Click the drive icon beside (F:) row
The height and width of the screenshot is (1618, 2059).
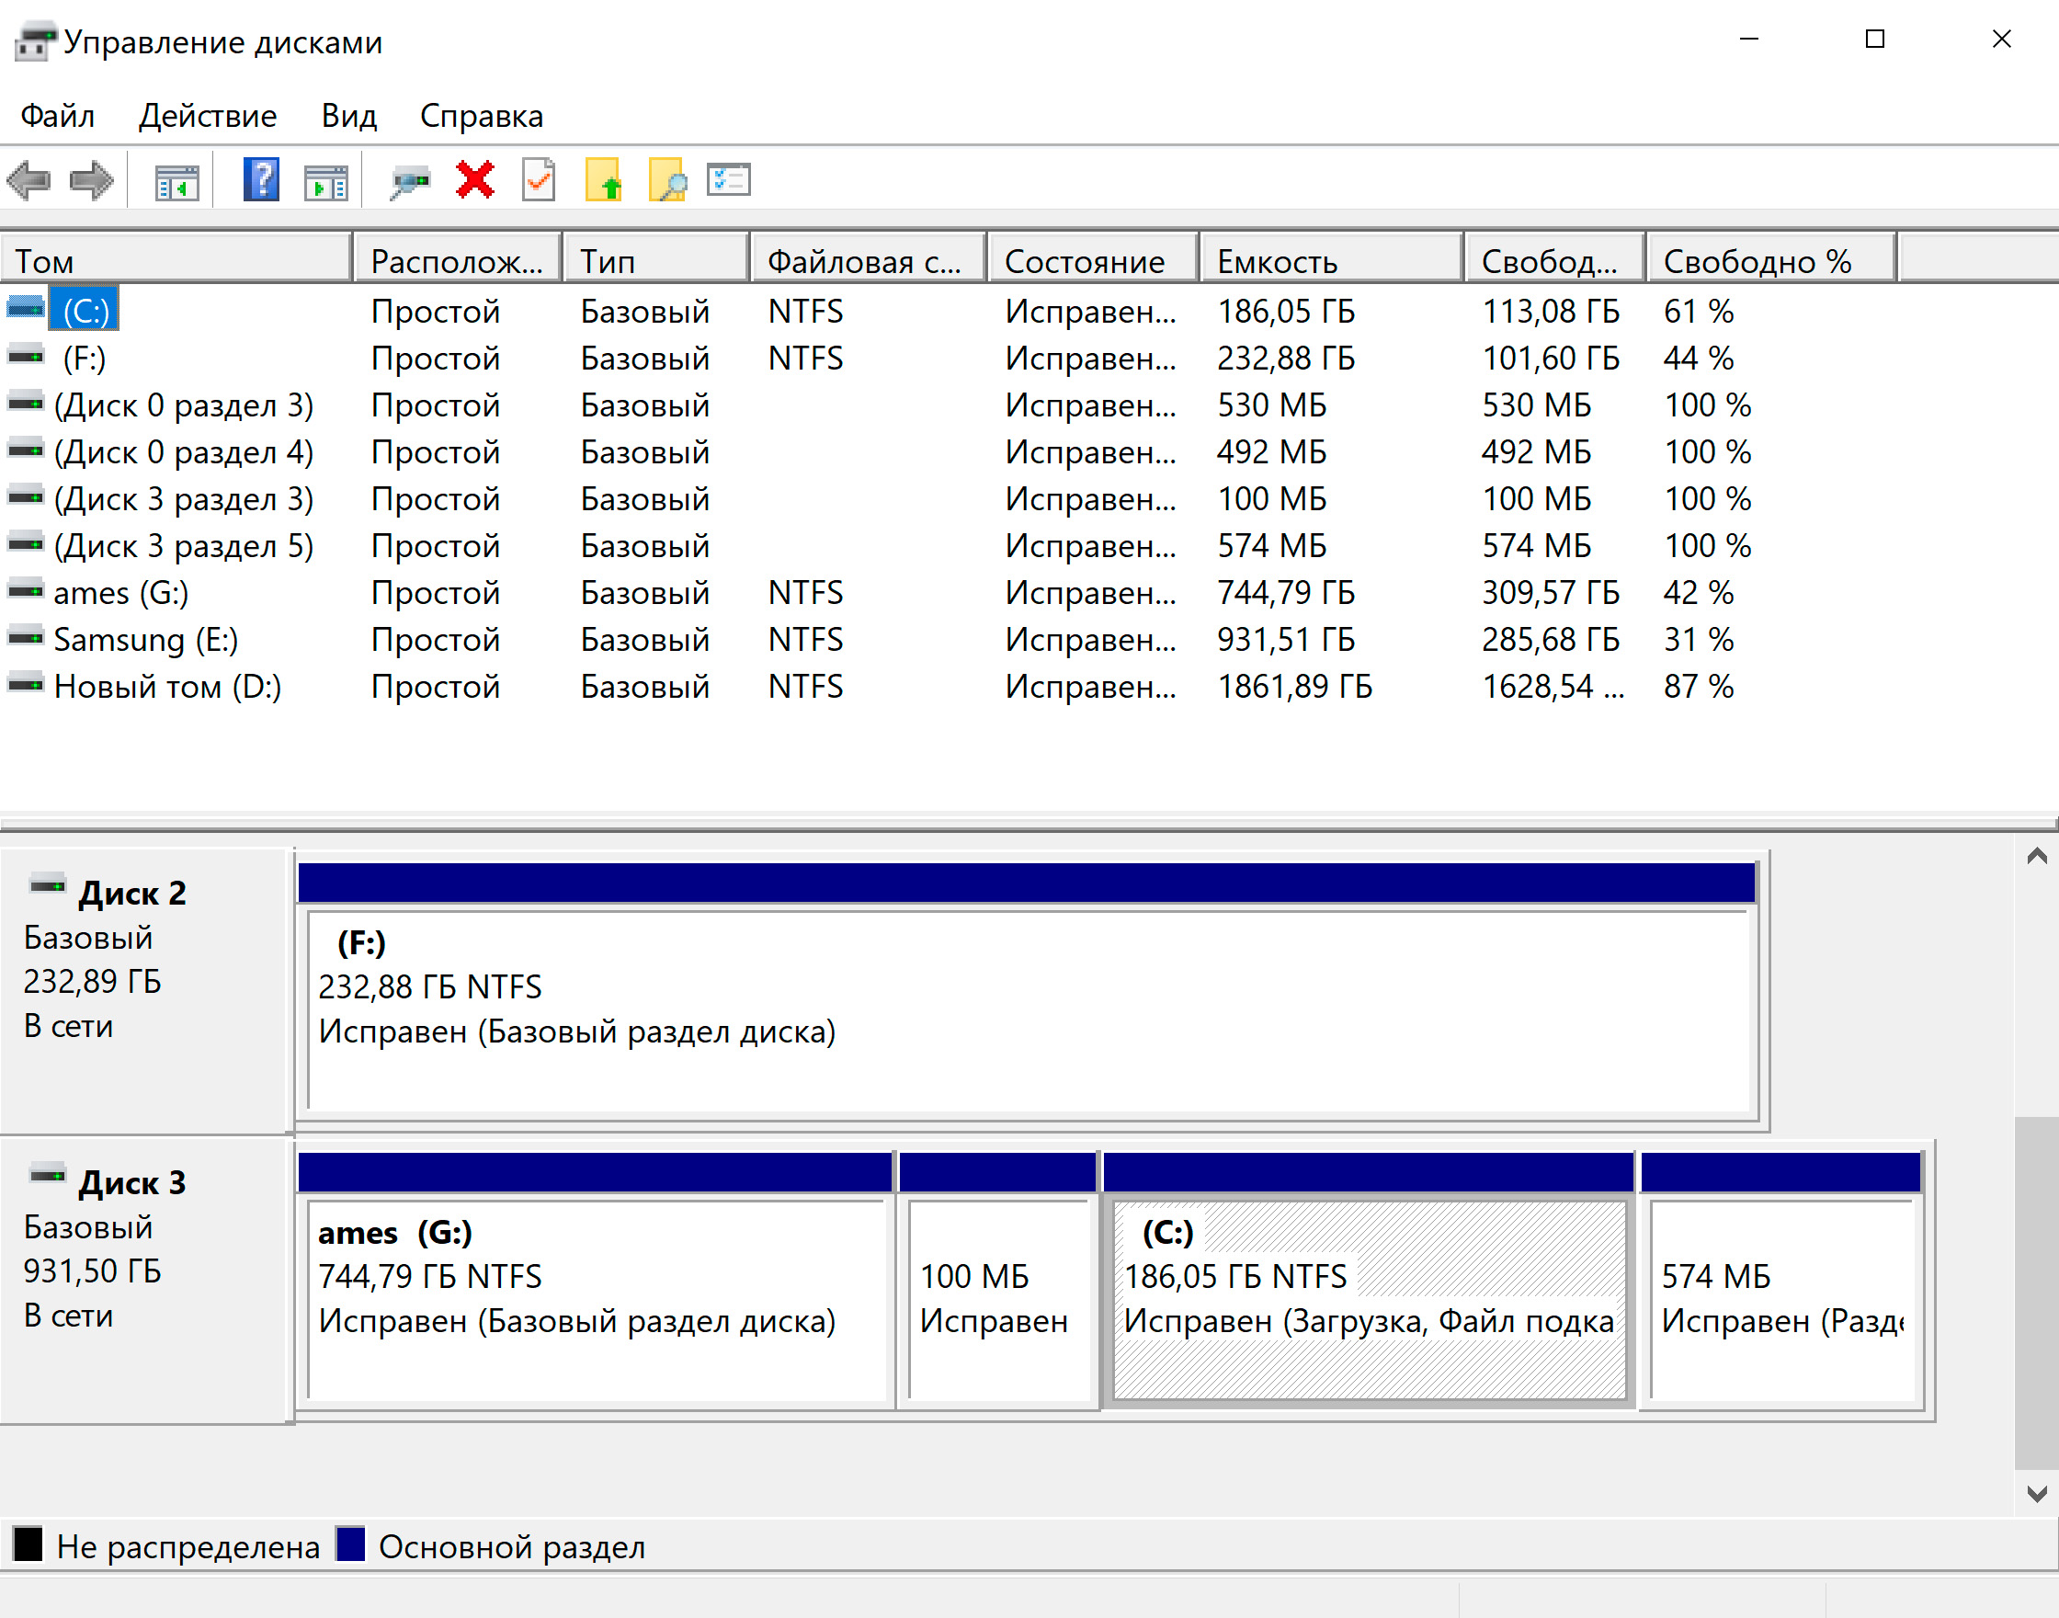pyautogui.click(x=26, y=355)
